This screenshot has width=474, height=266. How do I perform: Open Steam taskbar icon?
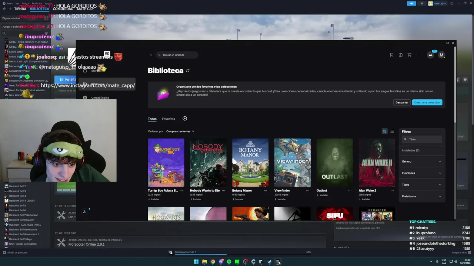click(x=269, y=262)
